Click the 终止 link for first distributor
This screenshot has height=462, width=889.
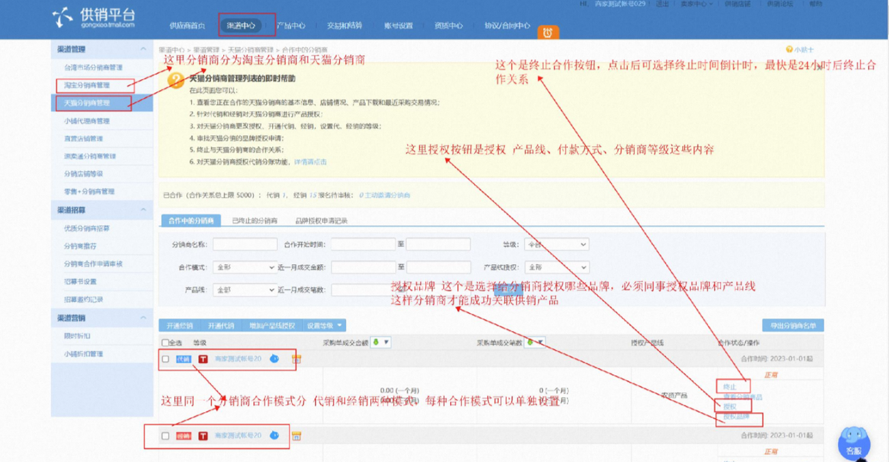tap(730, 387)
